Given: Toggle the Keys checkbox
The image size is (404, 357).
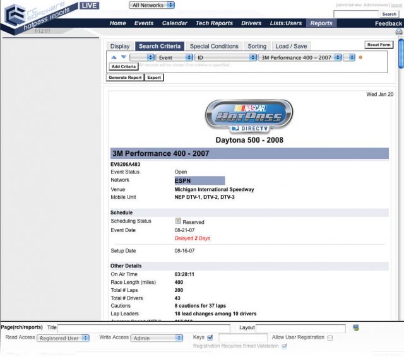Looking at the screenshot, I should click(210, 337).
